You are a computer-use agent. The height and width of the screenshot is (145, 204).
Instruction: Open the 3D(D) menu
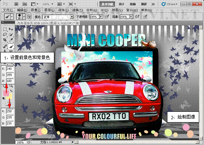[x=104, y=10]
